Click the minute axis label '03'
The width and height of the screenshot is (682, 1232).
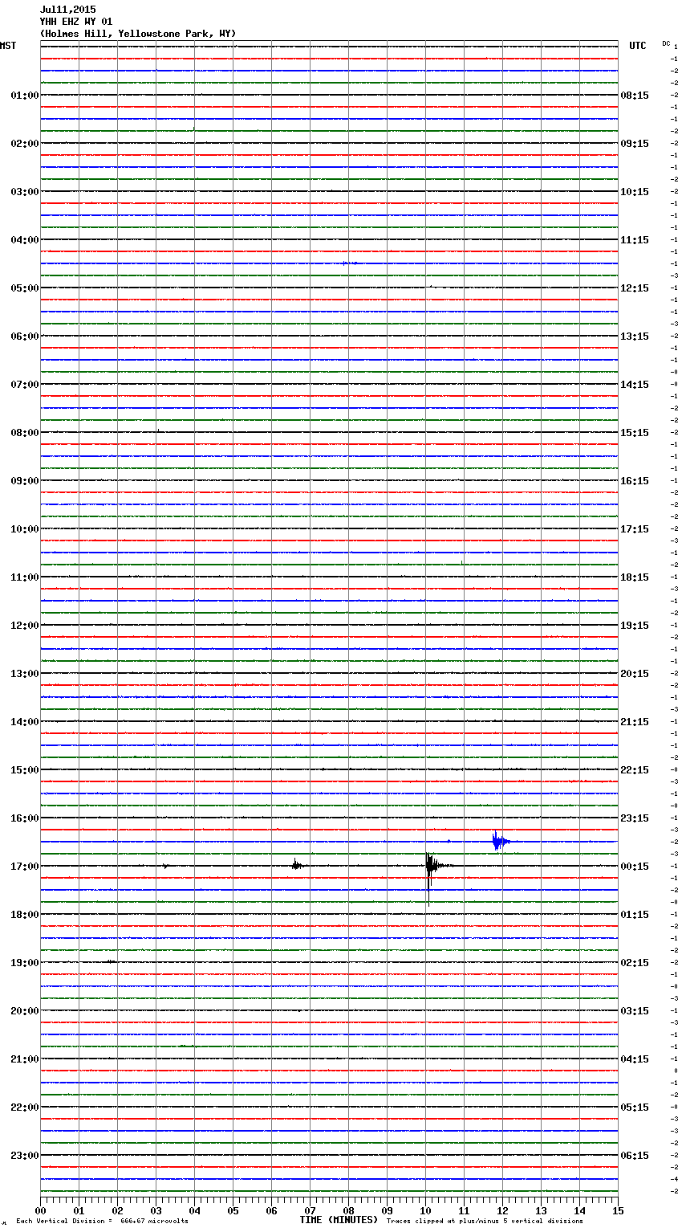point(156,1210)
